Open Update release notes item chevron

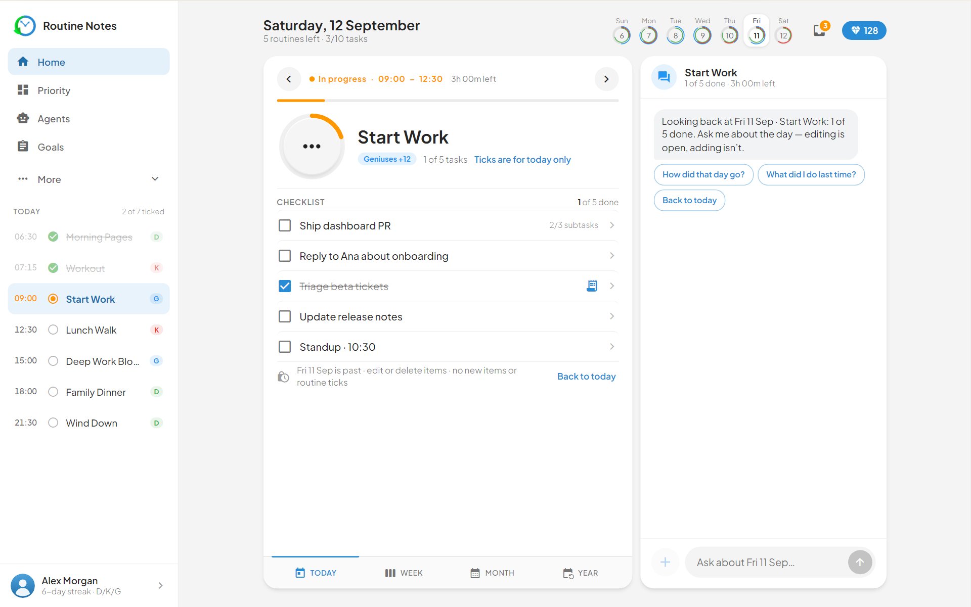point(612,316)
